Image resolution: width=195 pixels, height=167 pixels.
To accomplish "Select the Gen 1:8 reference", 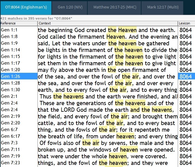I will [x=9, y=37].
